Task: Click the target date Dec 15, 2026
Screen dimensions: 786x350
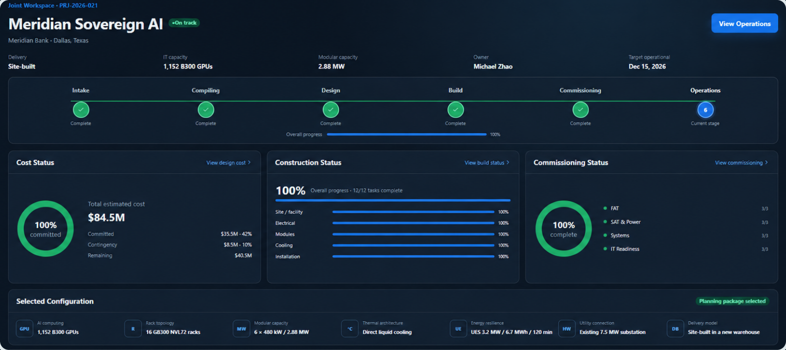Action: click(647, 66)
